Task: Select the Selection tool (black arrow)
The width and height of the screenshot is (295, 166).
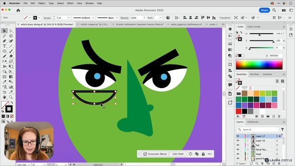Action: (x=5, y=31)
